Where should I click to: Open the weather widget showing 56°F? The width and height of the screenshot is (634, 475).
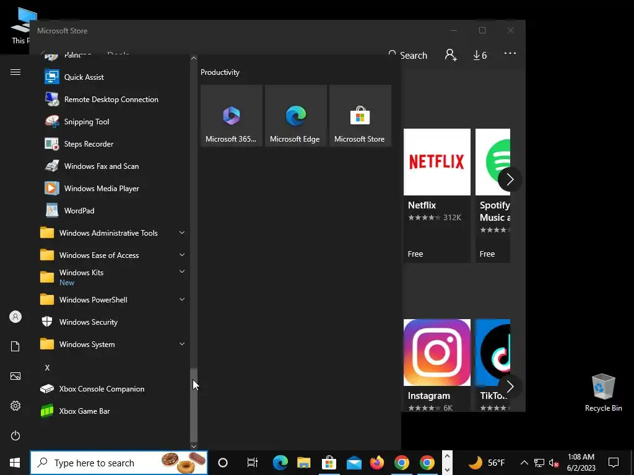click(487, 463)
